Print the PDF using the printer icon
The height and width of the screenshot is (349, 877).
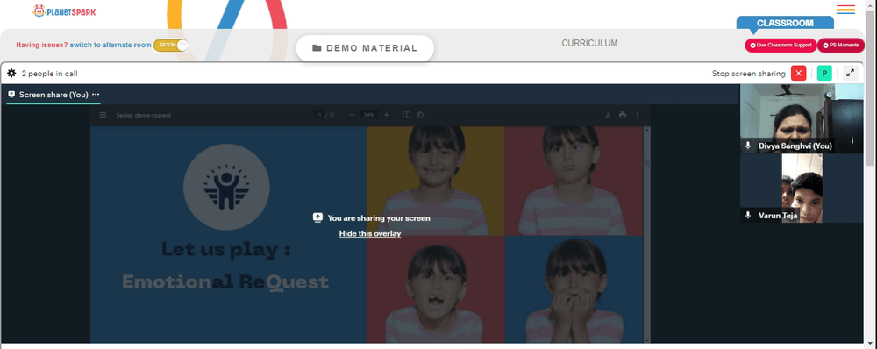(623, 115)
